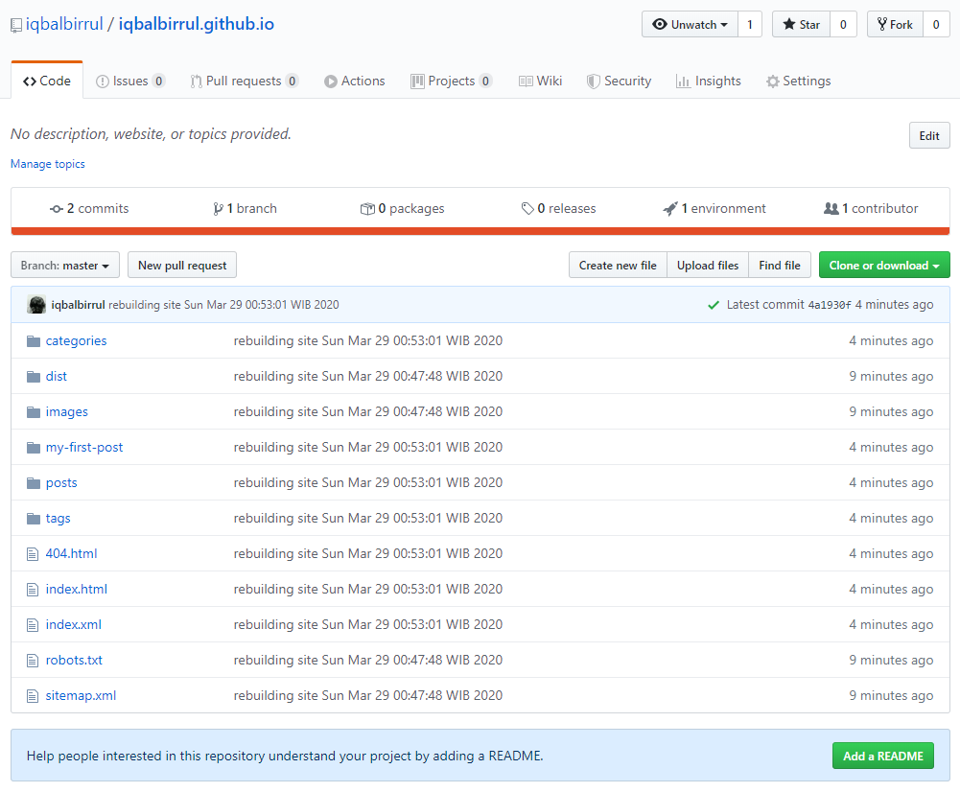
Task: Click the language color bar
Action: coord(480,231)
